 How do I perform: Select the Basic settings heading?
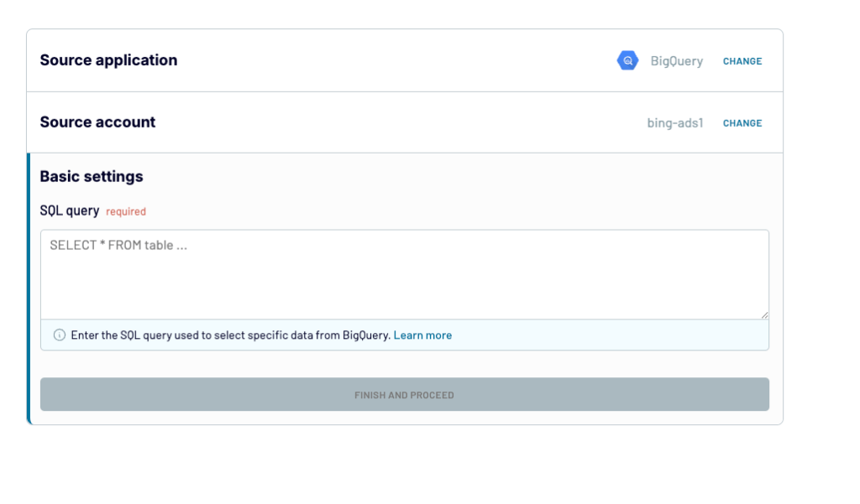click(x=92, y=176)
